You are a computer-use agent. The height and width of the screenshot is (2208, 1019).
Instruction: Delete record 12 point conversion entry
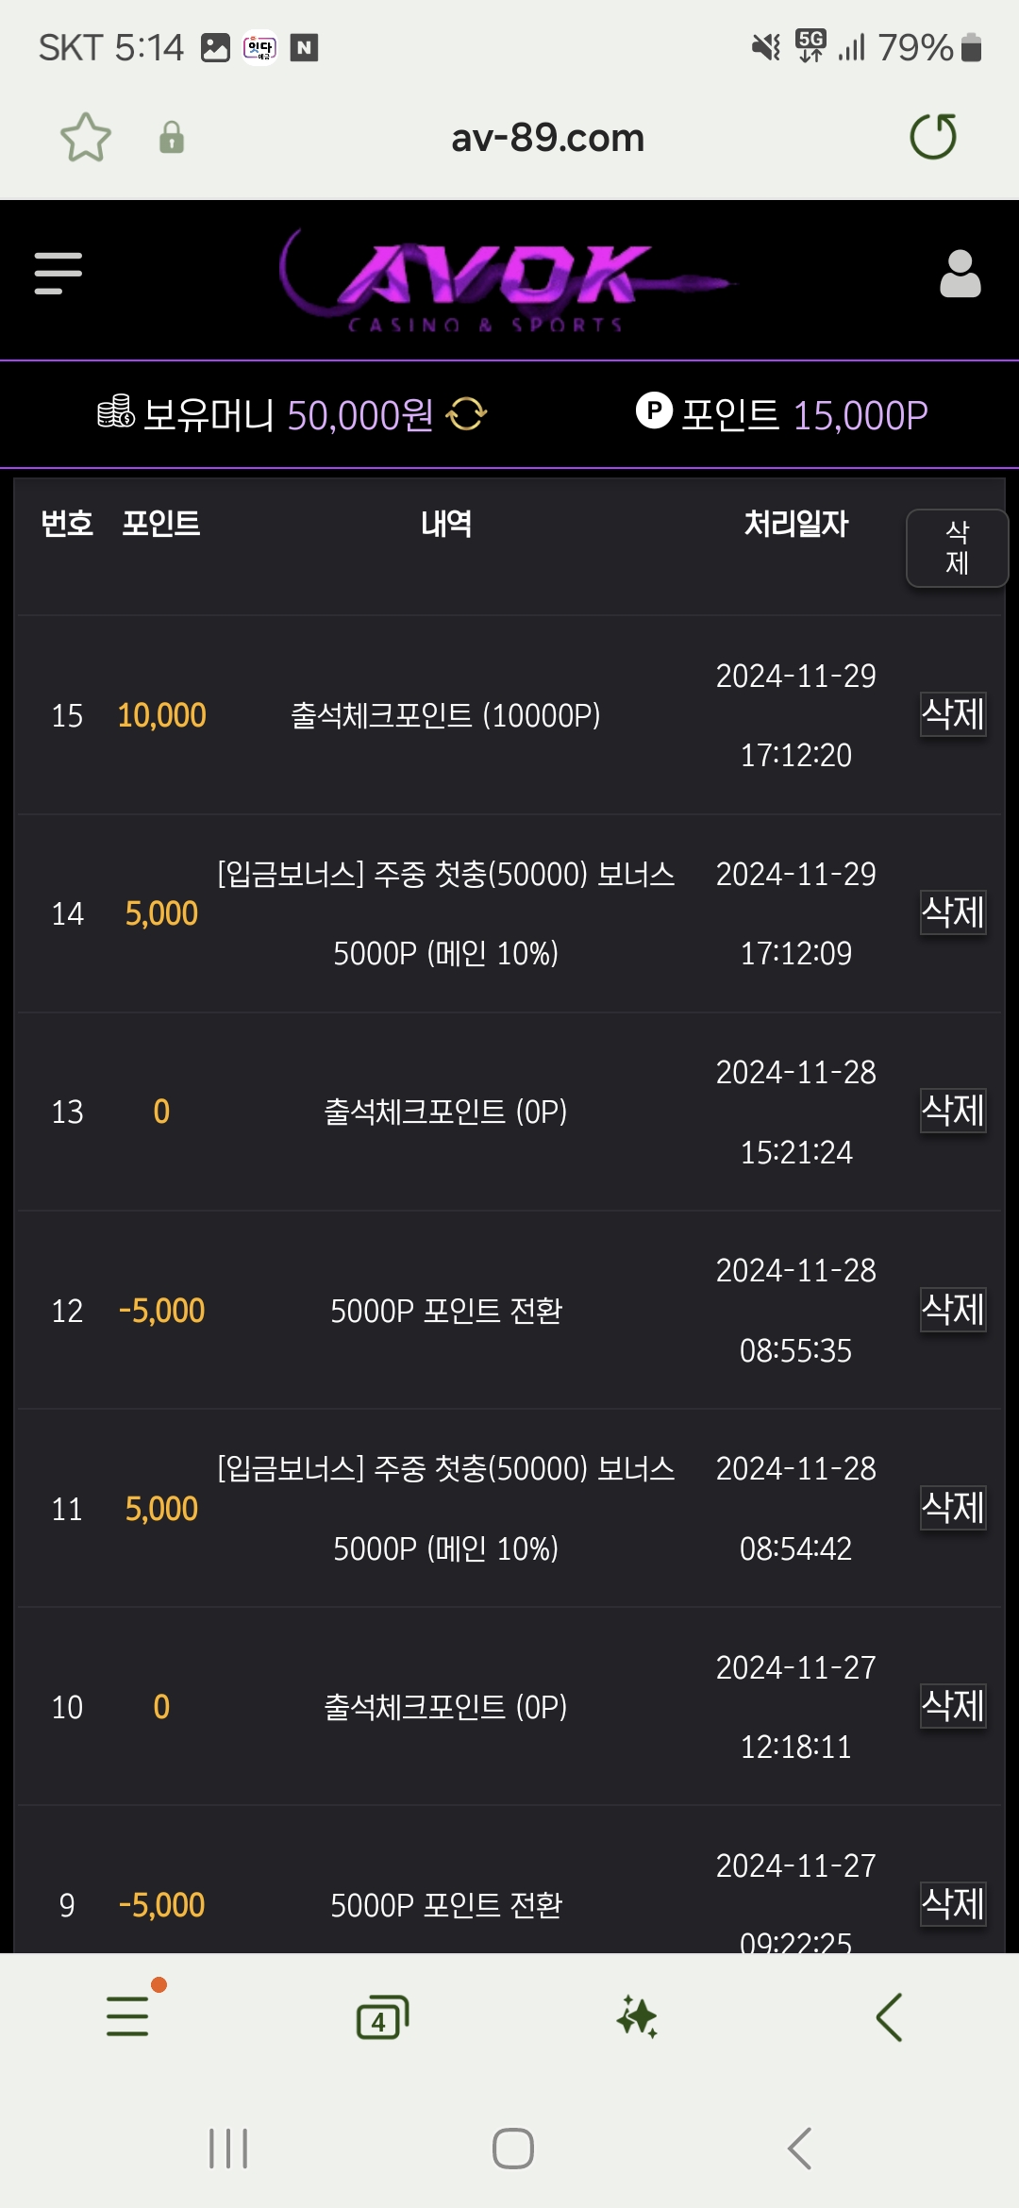click(x=953, y=1310)
